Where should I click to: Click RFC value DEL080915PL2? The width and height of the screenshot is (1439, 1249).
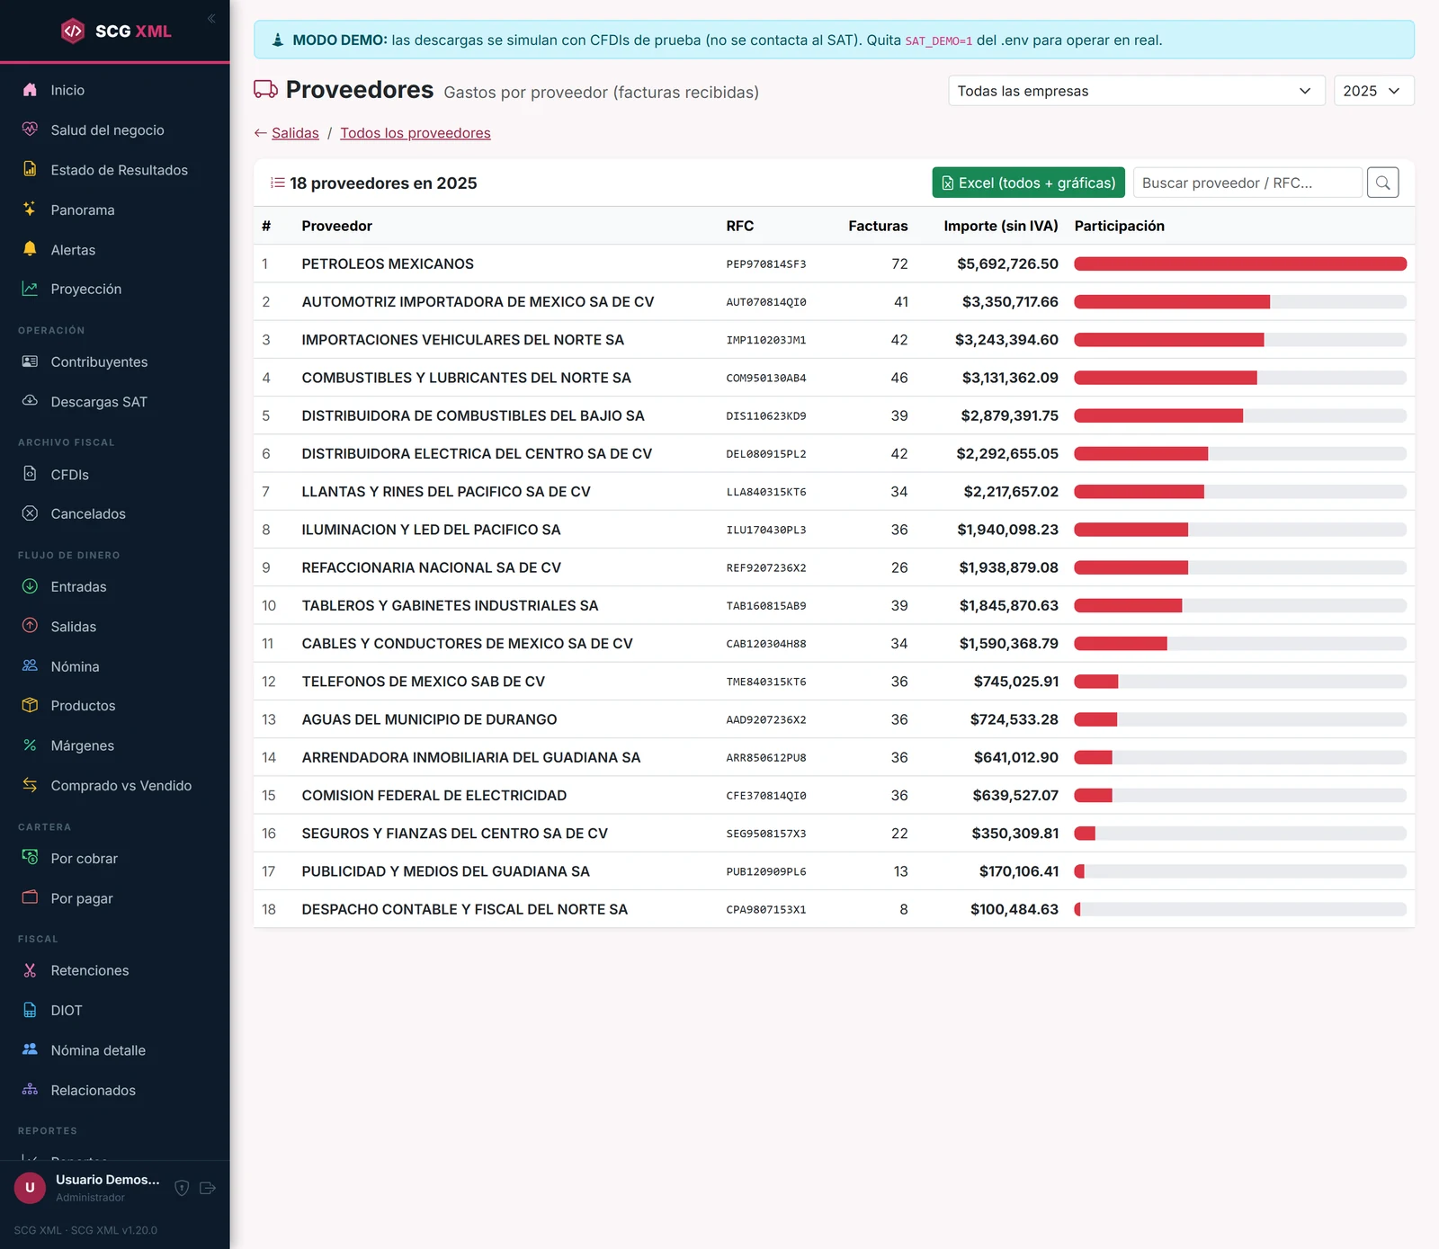click(766, 454)
